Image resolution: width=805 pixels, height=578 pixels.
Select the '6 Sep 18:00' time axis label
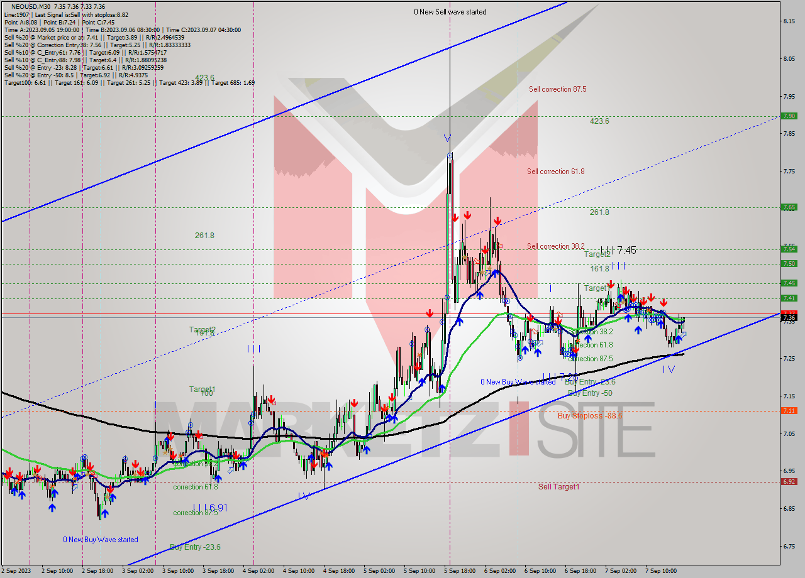point(581,571)
